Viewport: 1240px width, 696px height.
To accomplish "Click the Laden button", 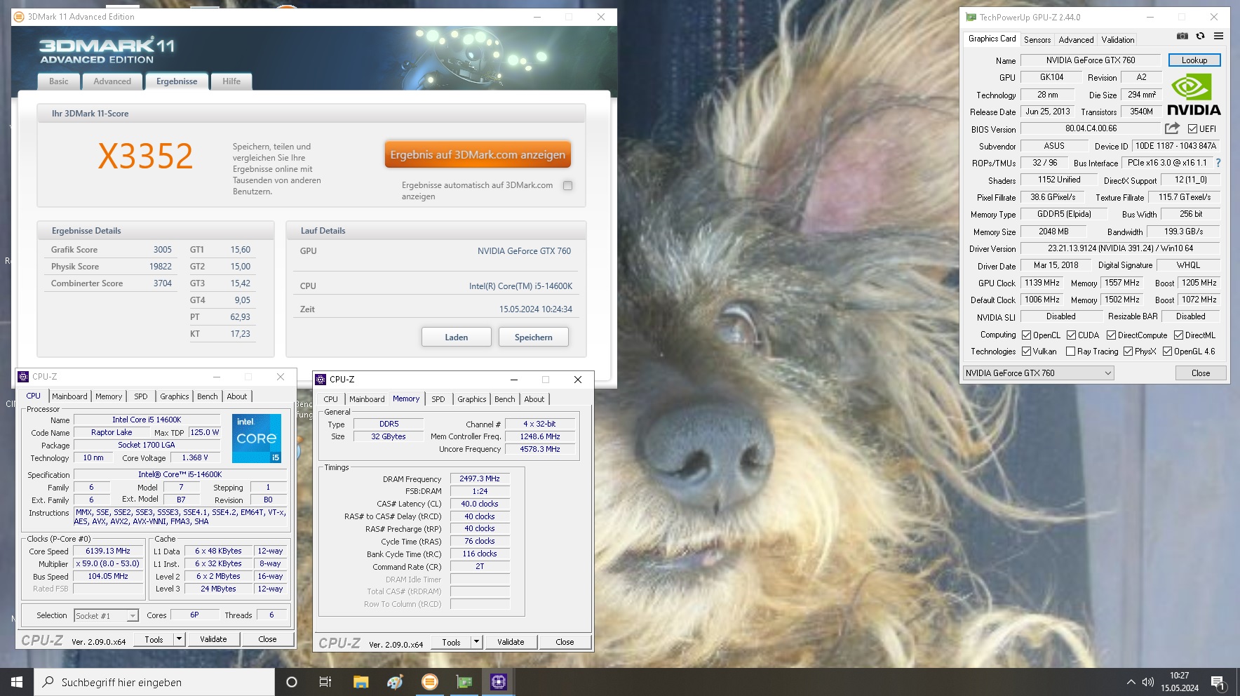I will (x=456, y=337).
